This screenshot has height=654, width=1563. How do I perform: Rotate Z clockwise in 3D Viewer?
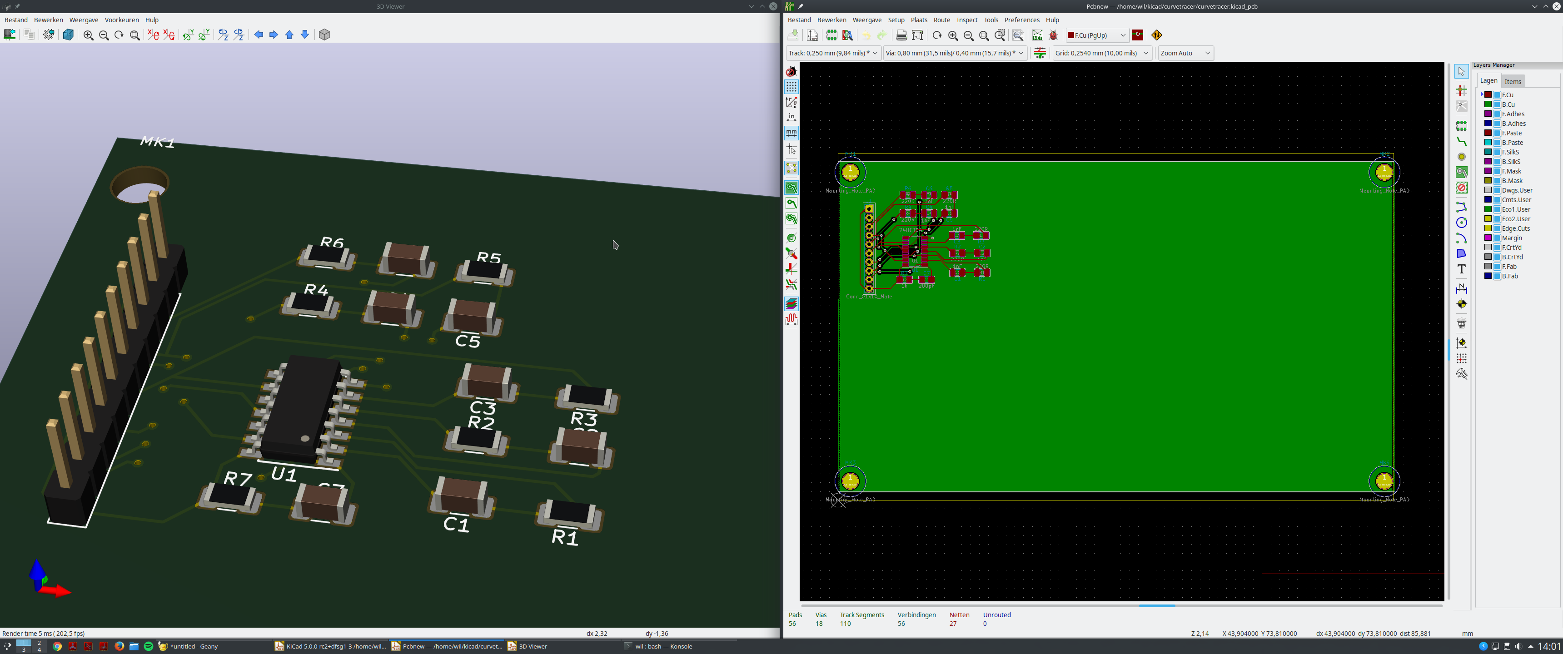pyautogui.click(x=223, y=35)
